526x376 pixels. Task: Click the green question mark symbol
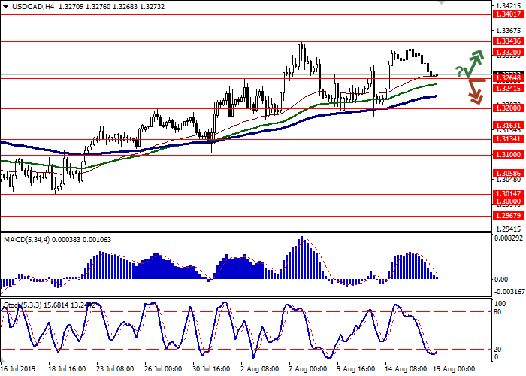coord(459,72)
